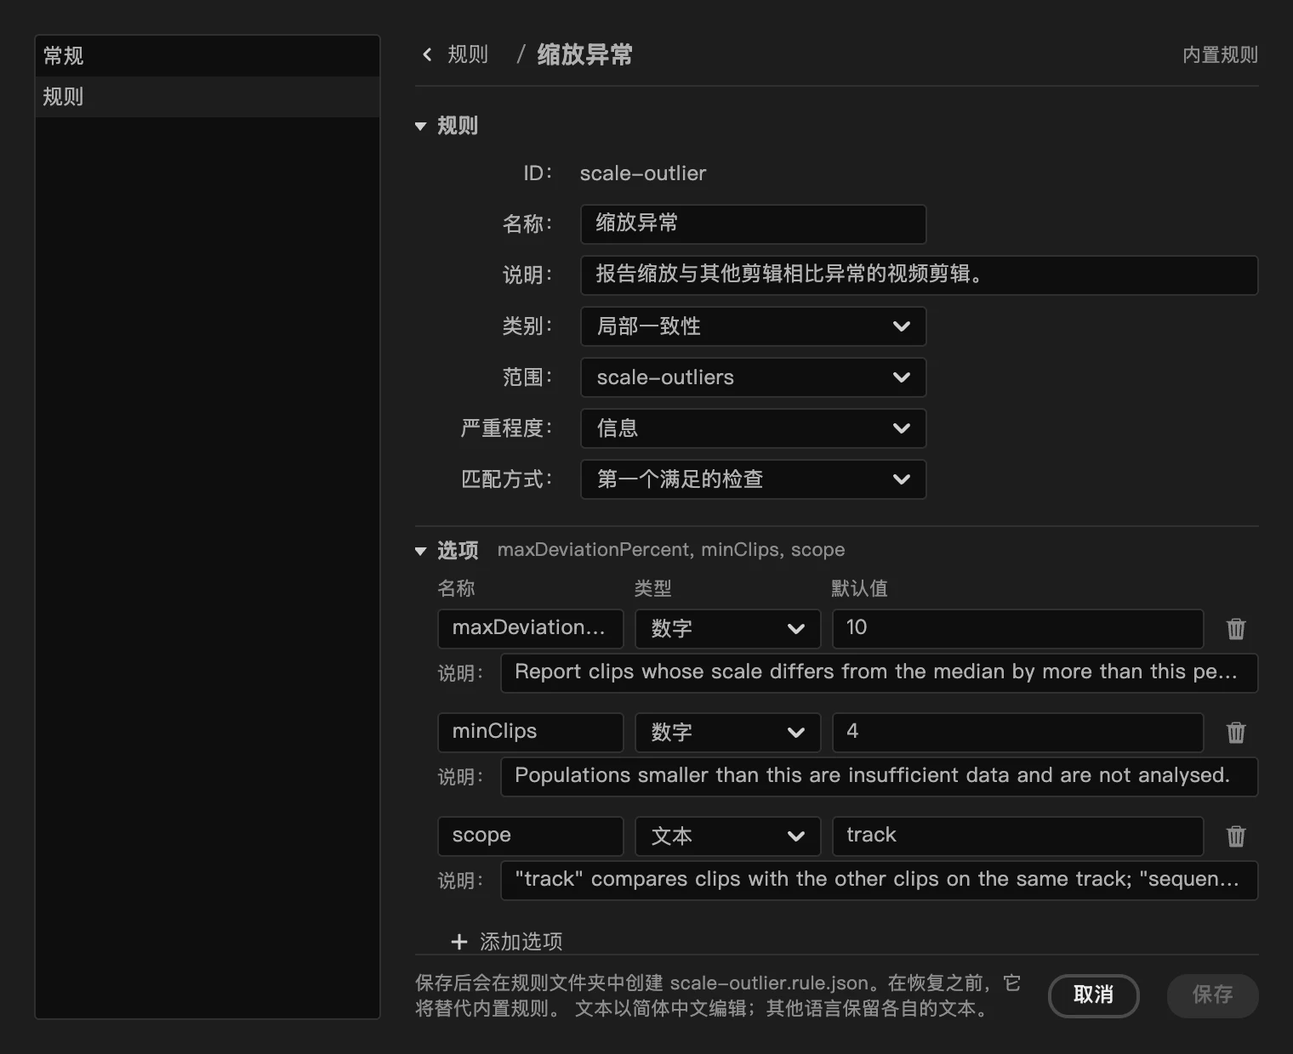Viewport: 1293px width, 1054px height.
Task: Open type dropdown for maxDeviation option
Action: click(727, 629)
